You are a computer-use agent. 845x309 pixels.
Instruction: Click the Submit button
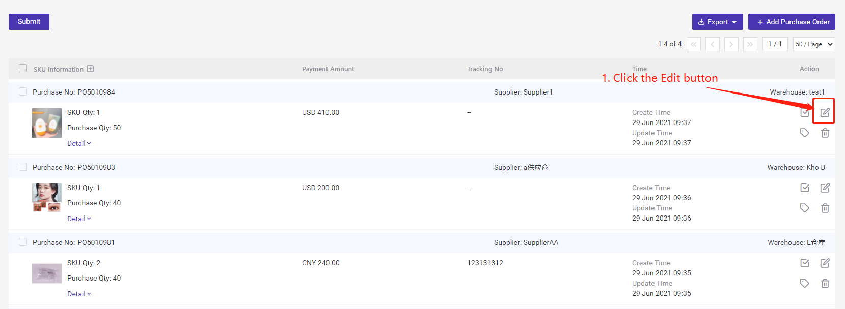click(x=29, y=22)
